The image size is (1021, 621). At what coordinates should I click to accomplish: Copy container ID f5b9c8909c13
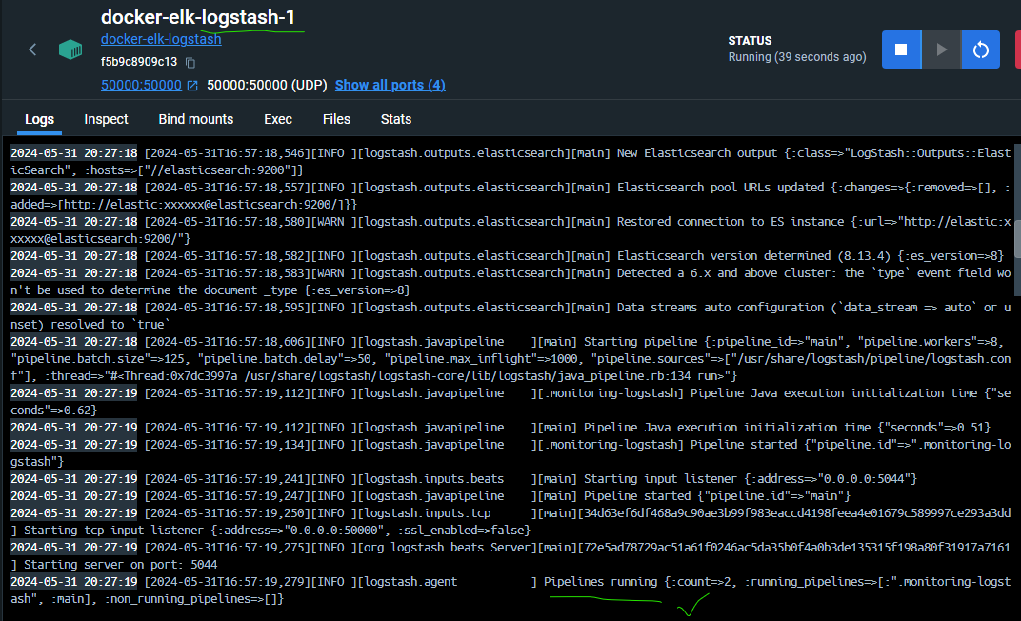(190, 63)
